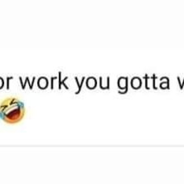Click the word "gotta" in the message
The image size is (184, 184).
[x=143, y=82]
